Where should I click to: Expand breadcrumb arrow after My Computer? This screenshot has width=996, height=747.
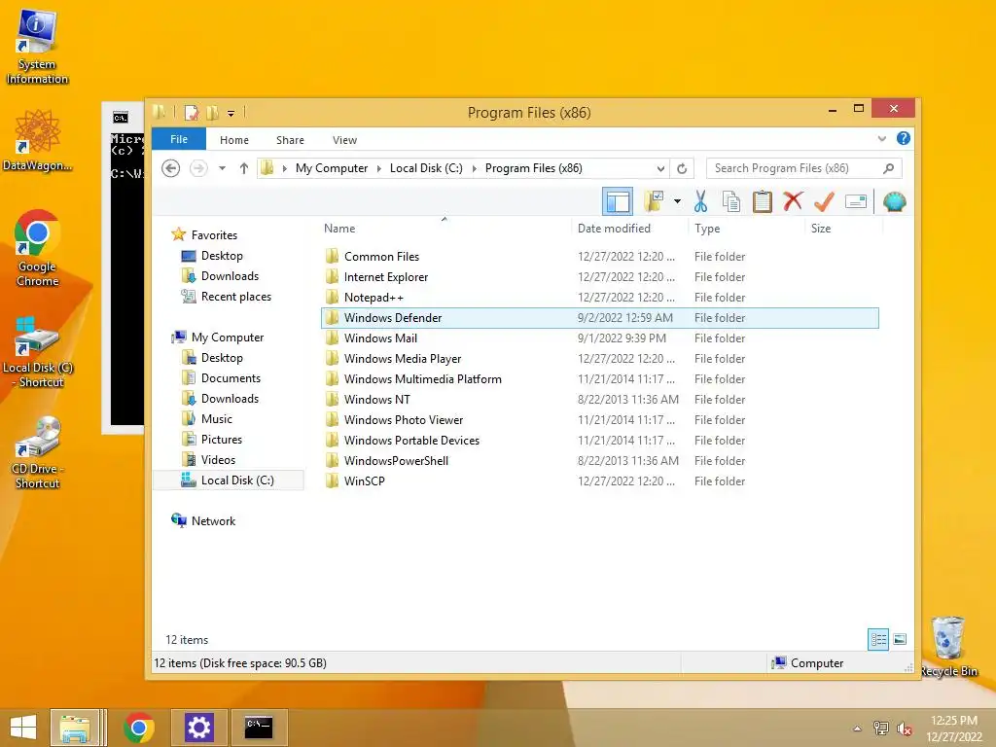point(378,168)
